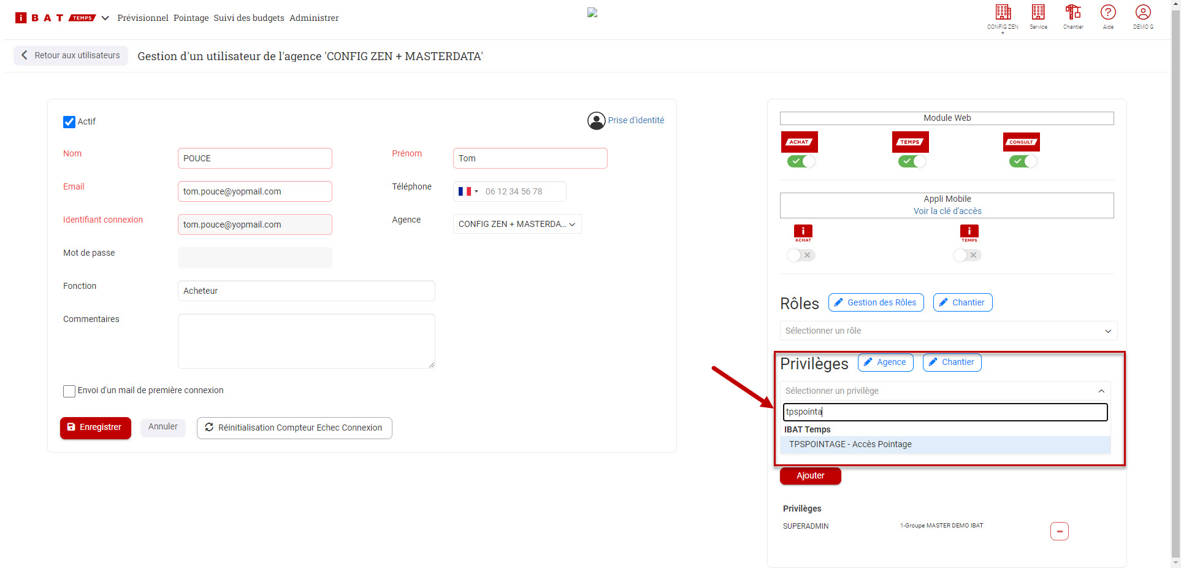This screenshot has width=1181, height=568.
Task: Click the IBAT Temps logo
Action: click(x=56, y=18)
